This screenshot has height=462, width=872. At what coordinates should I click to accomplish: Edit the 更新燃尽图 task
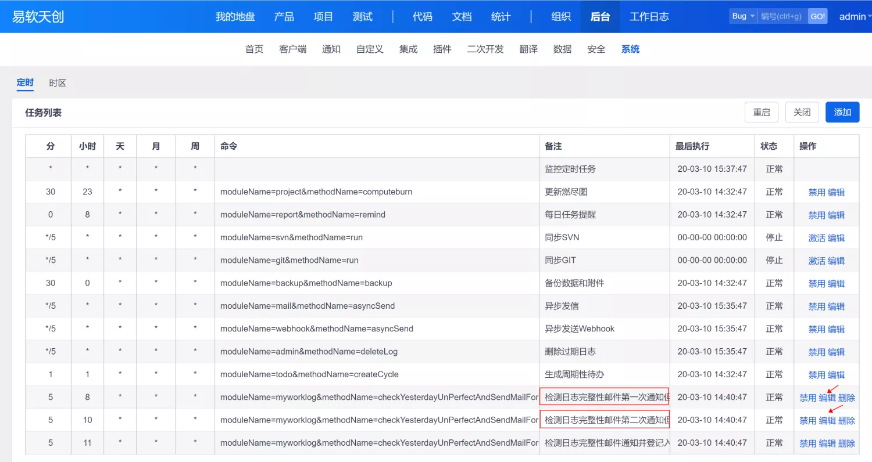[837, 192]
